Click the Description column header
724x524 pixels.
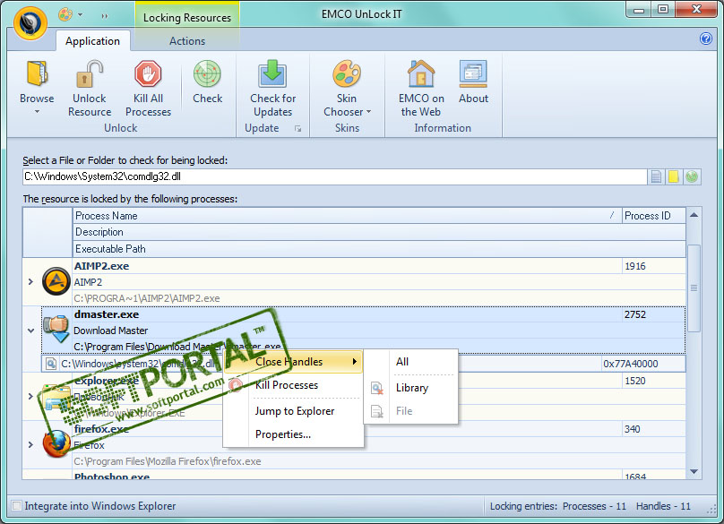[x=379, y=232]
